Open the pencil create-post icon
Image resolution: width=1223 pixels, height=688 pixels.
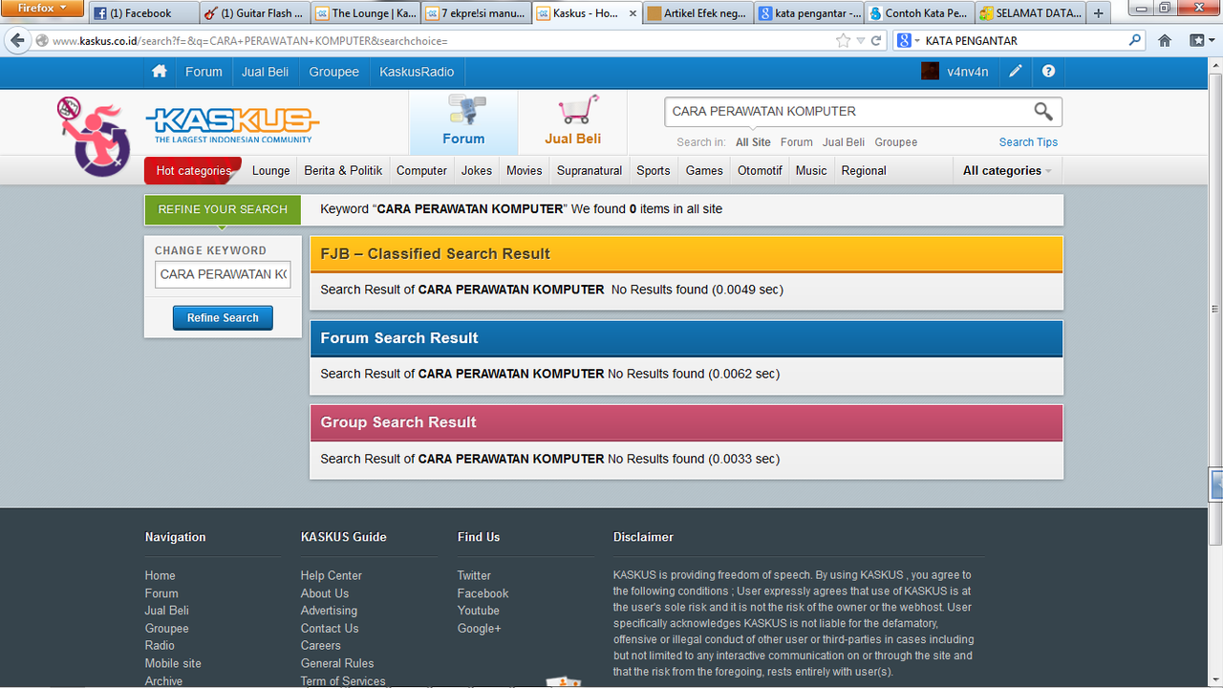1016,72
